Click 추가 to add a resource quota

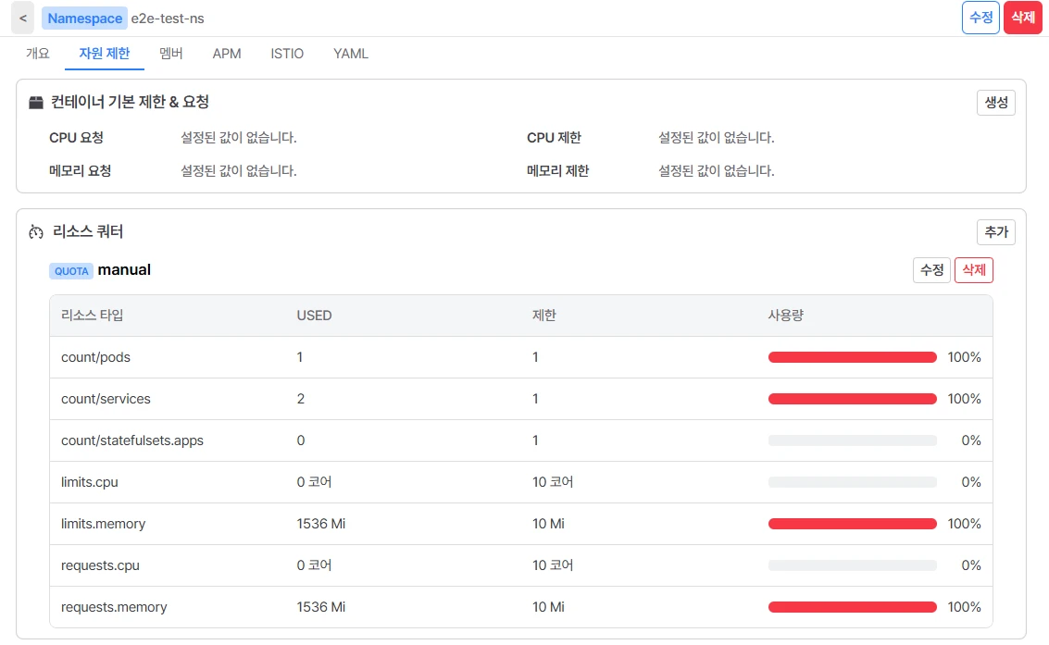[996, 232]
